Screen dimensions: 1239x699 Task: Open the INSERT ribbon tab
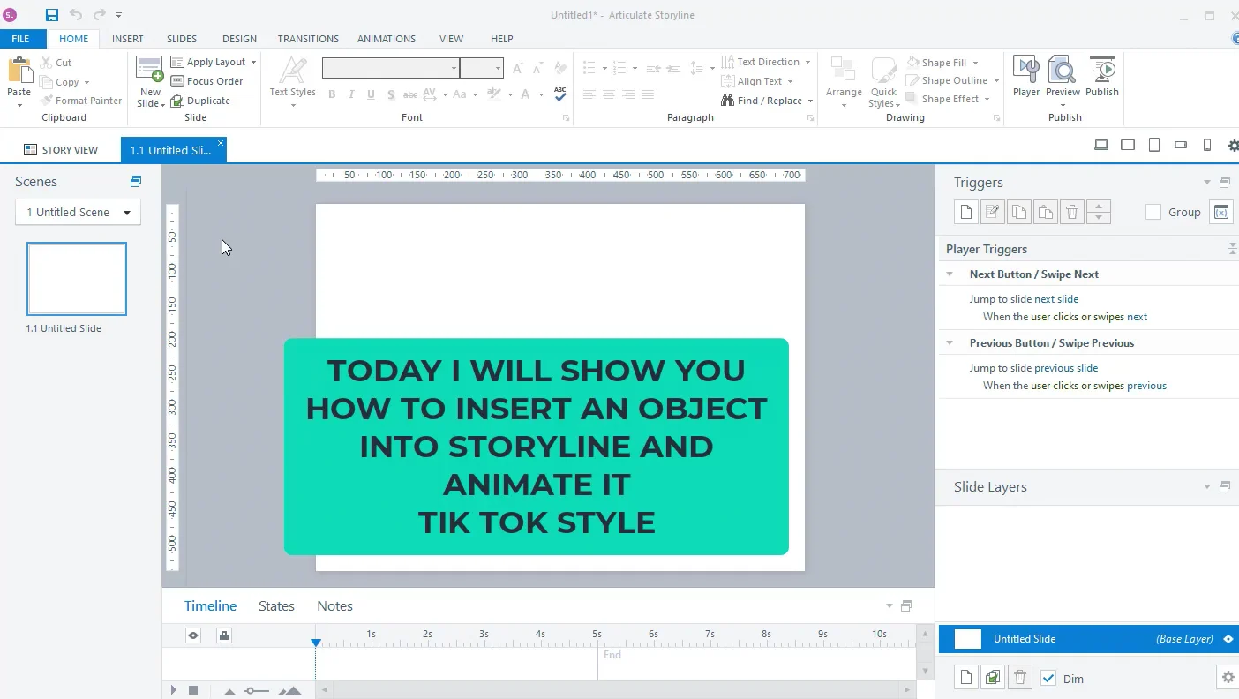(x=128, y=39)
